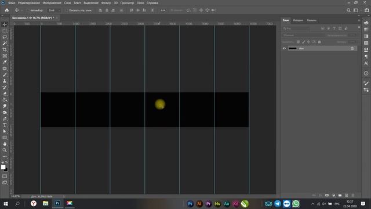Open Telegram from the taskbar
Image resolution: width=371 pixels, height=209 pixels.
tap(277, 204)
